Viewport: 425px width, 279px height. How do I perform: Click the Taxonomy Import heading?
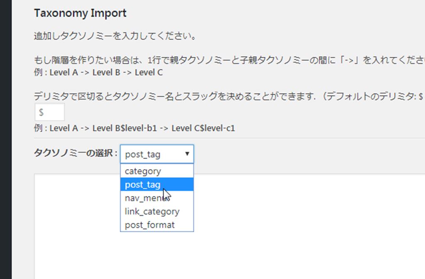point(80,13)
